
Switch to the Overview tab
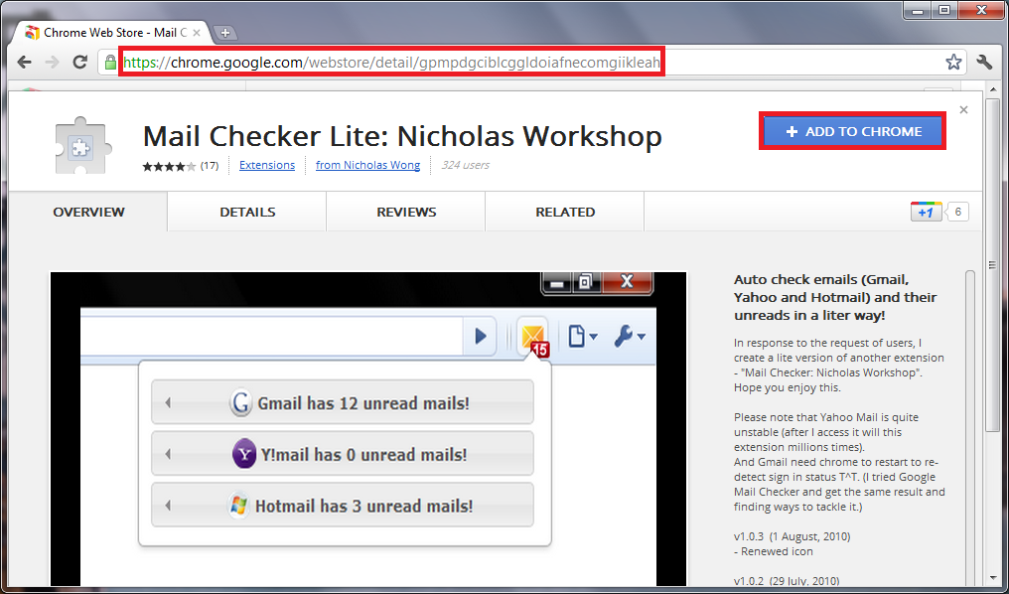pos(88,212)
